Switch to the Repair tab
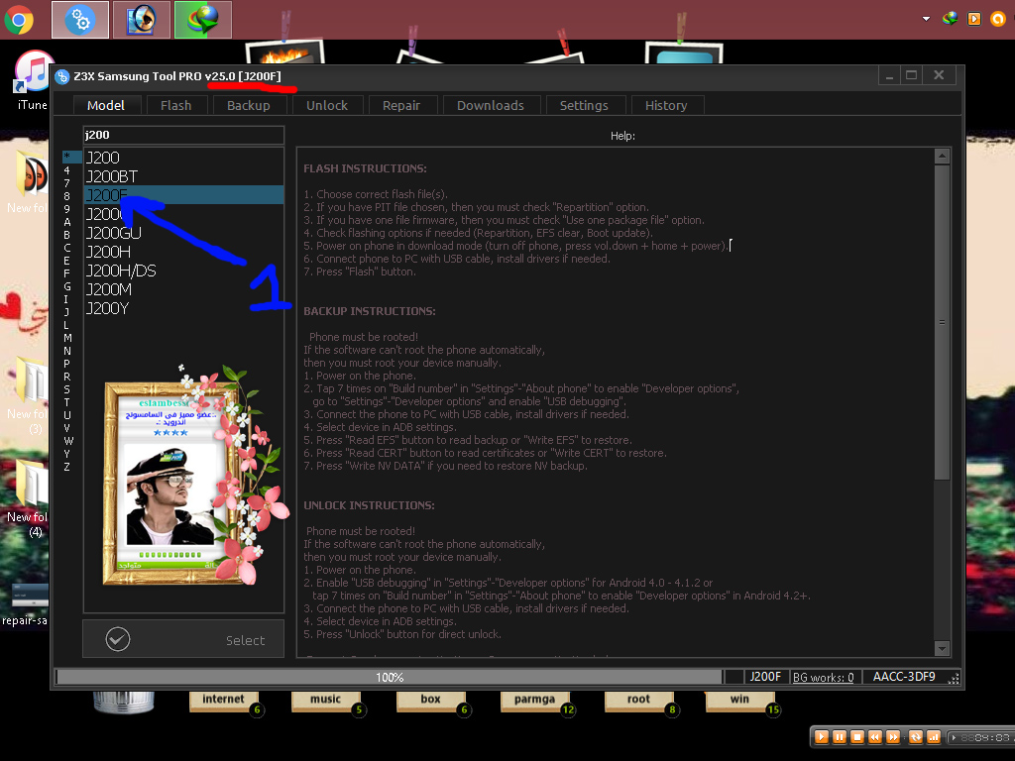This screenshot has width=1015, height=761. pyautogui.click(x=401, y=105)
